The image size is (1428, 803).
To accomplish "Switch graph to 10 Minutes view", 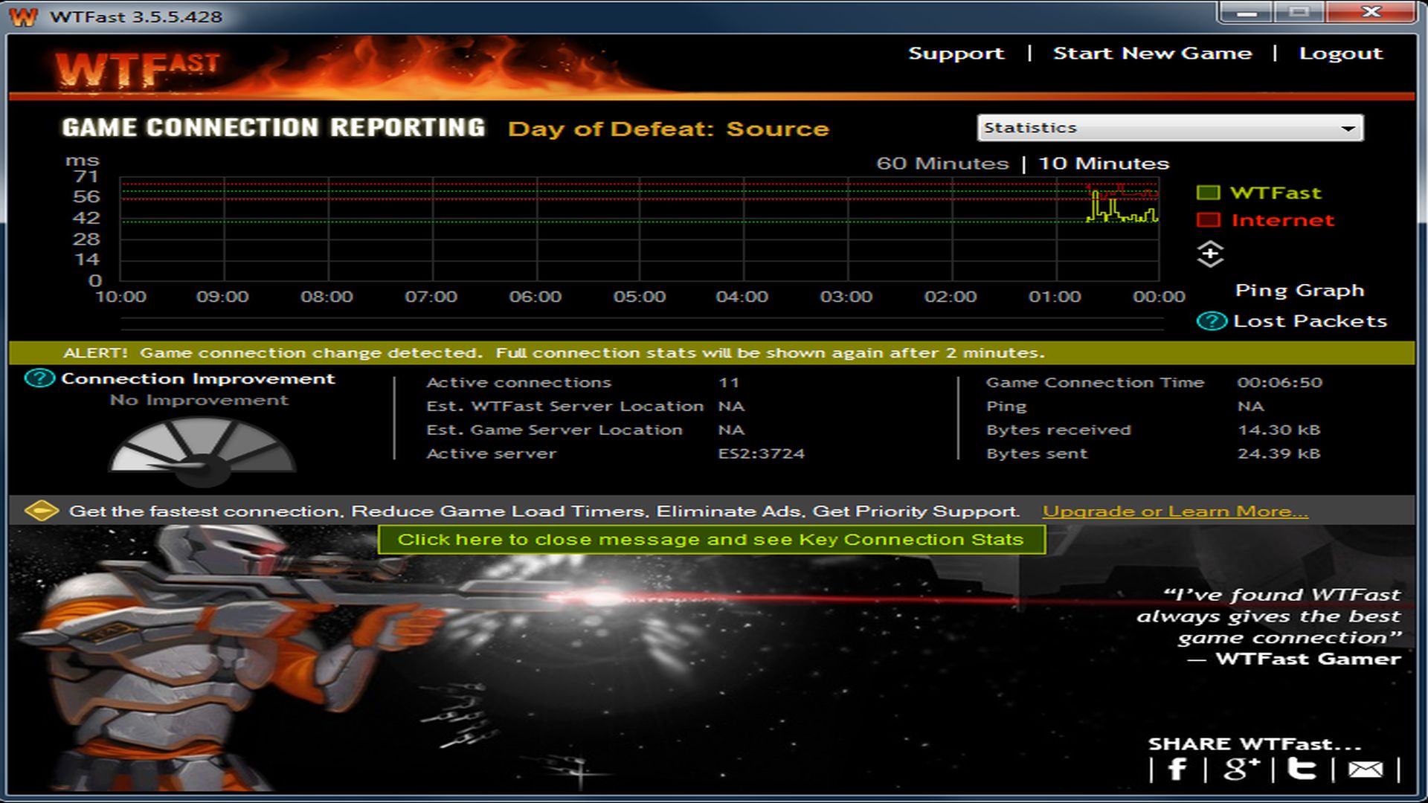I will pos(1104,164).
